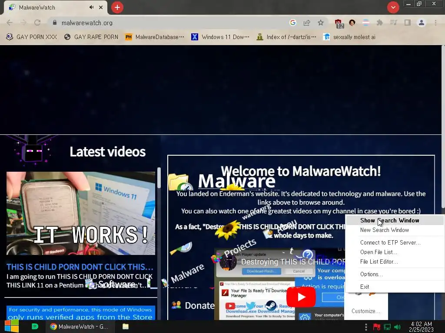
Task: Click the green network tray icon
Action: tap(387, 327)
